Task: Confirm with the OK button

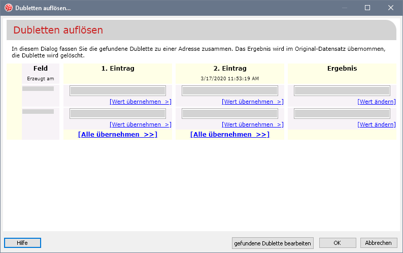Action: click(x=338, y=243)
